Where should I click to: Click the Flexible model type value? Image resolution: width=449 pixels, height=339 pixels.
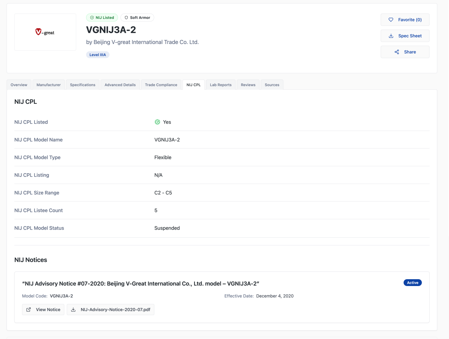click(x=163, y=157)
